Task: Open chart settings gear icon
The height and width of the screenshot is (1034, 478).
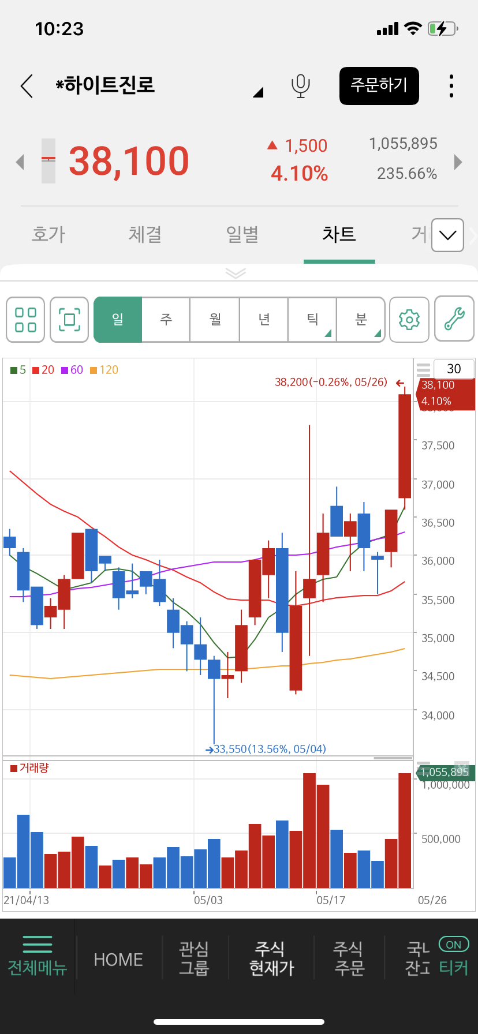Action: click(409, 320)
